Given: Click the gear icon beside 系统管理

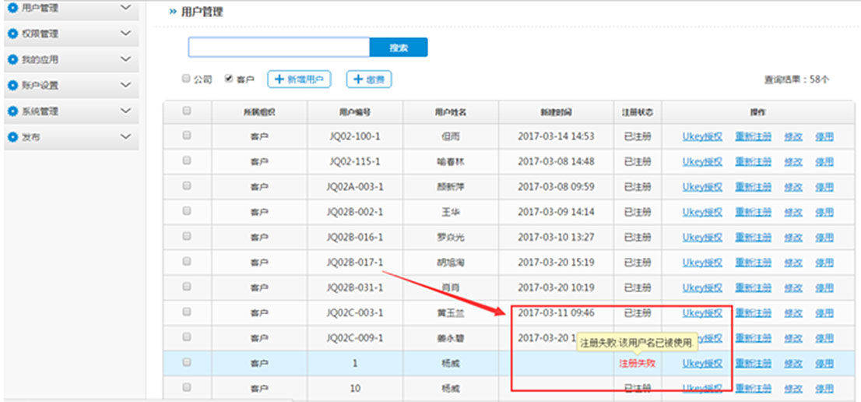Looking at the screenshot, I should (12, 111).
